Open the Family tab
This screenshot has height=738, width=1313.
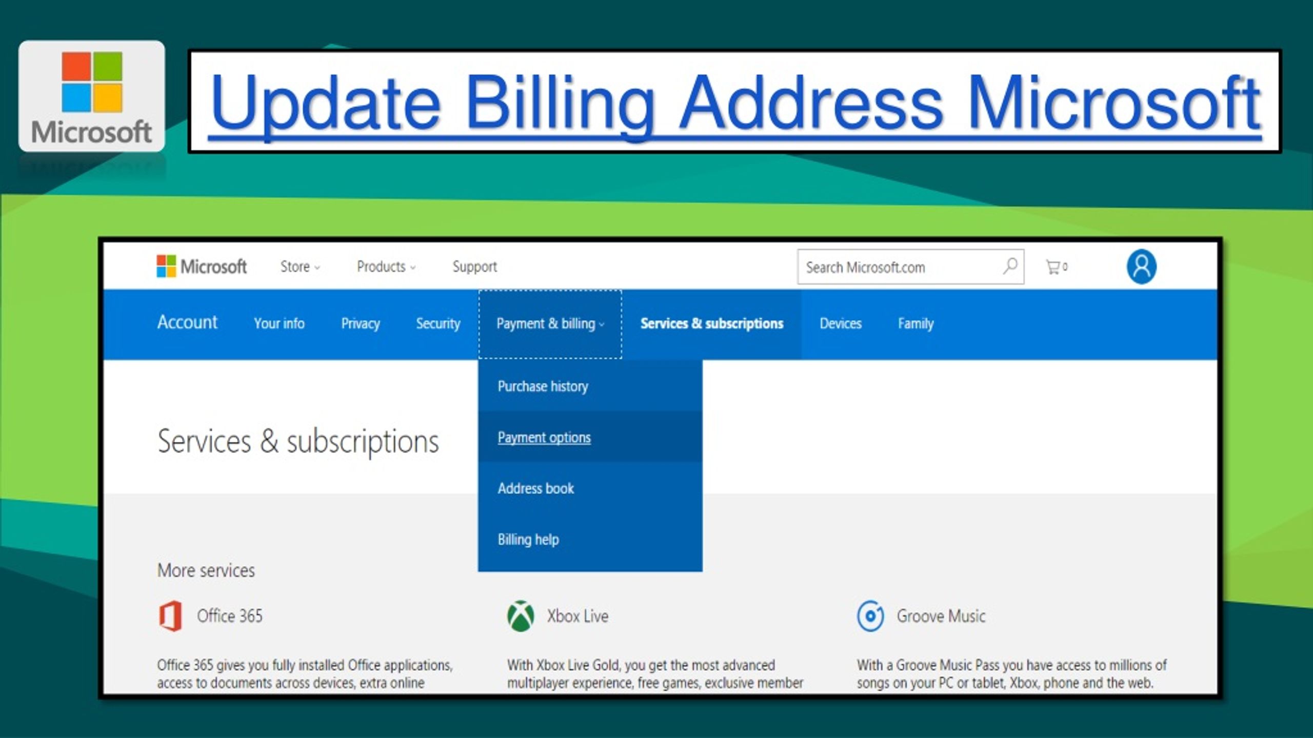916,324
